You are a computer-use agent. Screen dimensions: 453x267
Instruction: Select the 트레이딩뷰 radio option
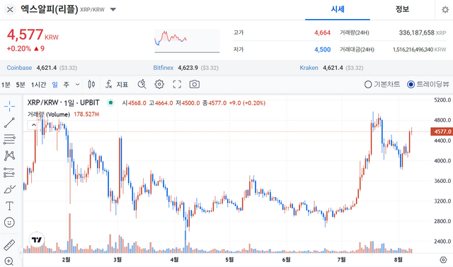[x=428, y=84]
